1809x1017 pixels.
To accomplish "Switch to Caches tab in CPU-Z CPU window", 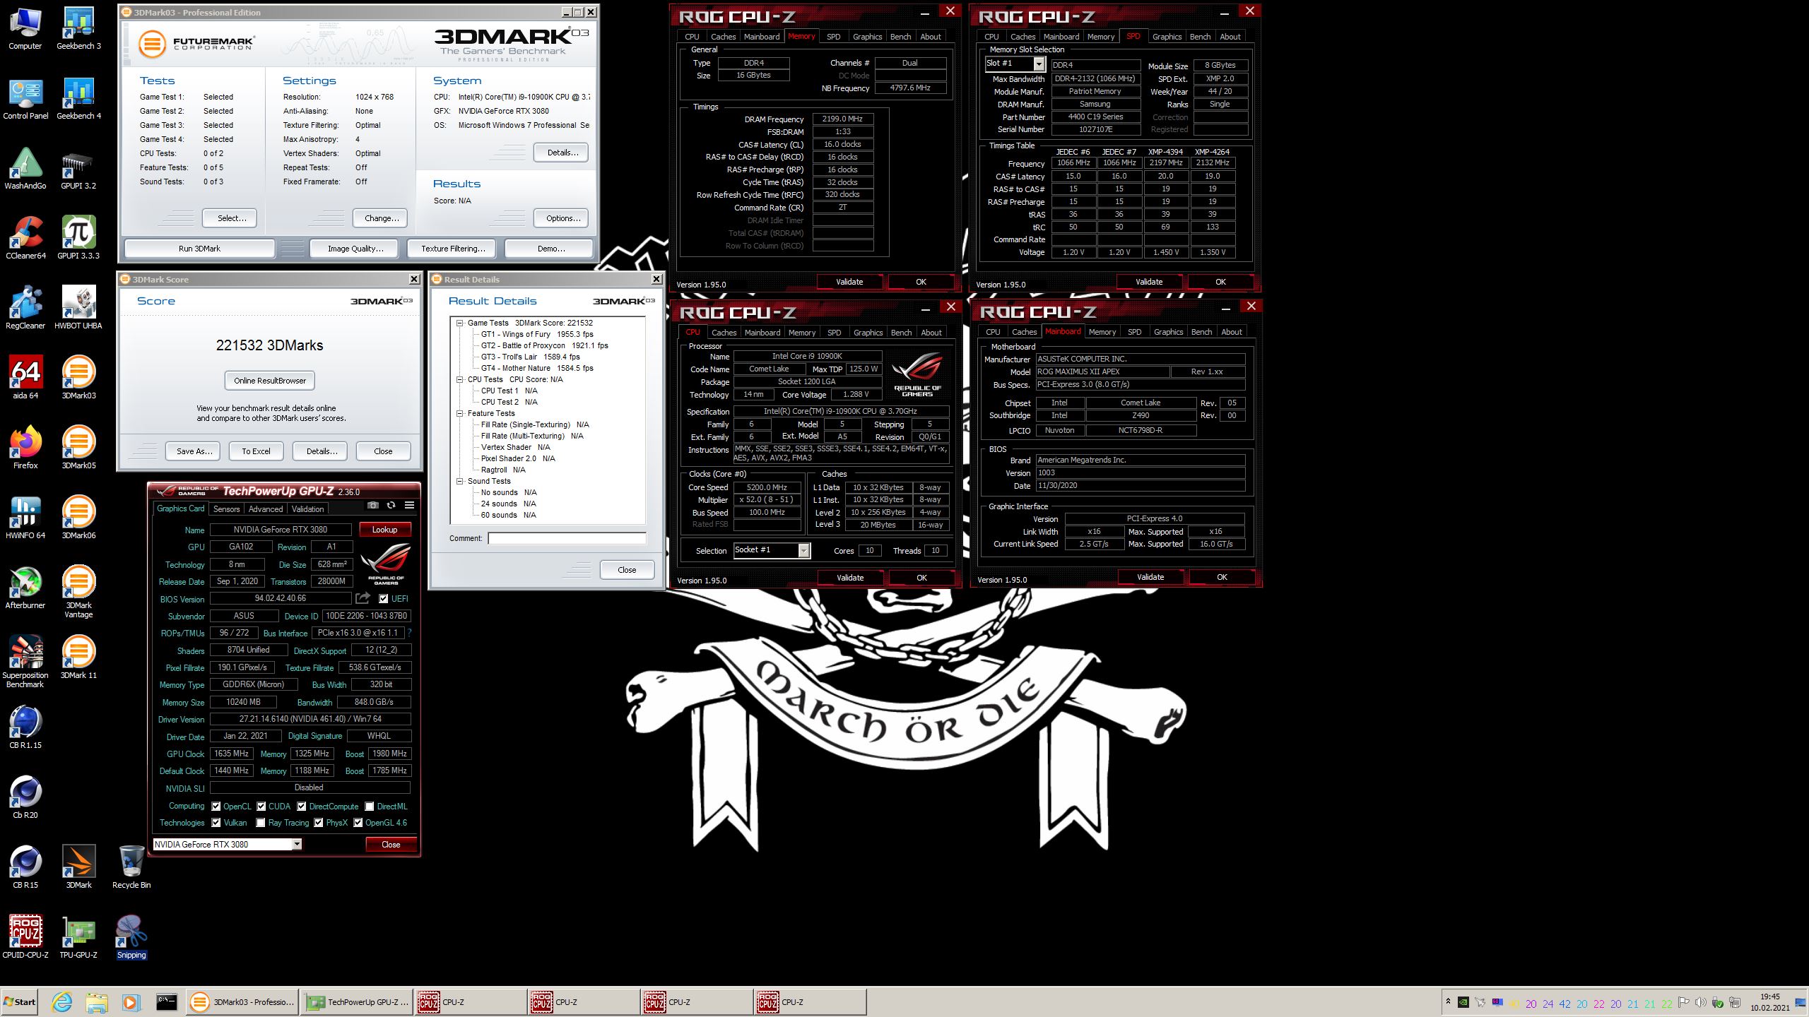I will click(x=724, y=333).
